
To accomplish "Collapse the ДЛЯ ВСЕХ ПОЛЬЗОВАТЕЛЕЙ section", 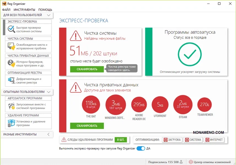I will (49, 15).
